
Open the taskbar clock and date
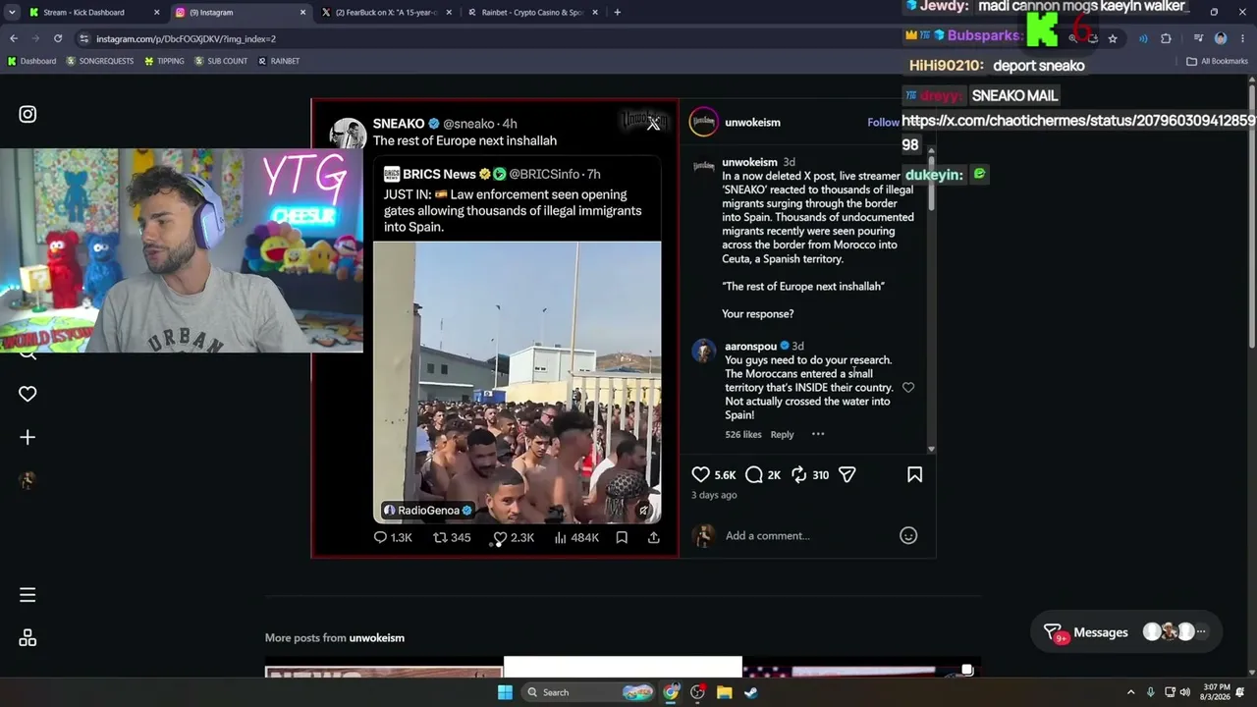click(1214, 692)
